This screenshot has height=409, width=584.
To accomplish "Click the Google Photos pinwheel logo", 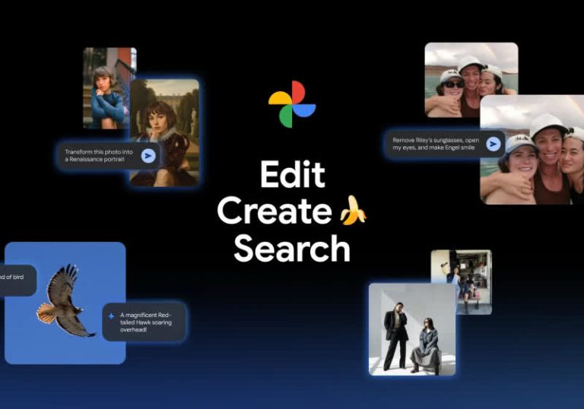I will pos(292,104).
